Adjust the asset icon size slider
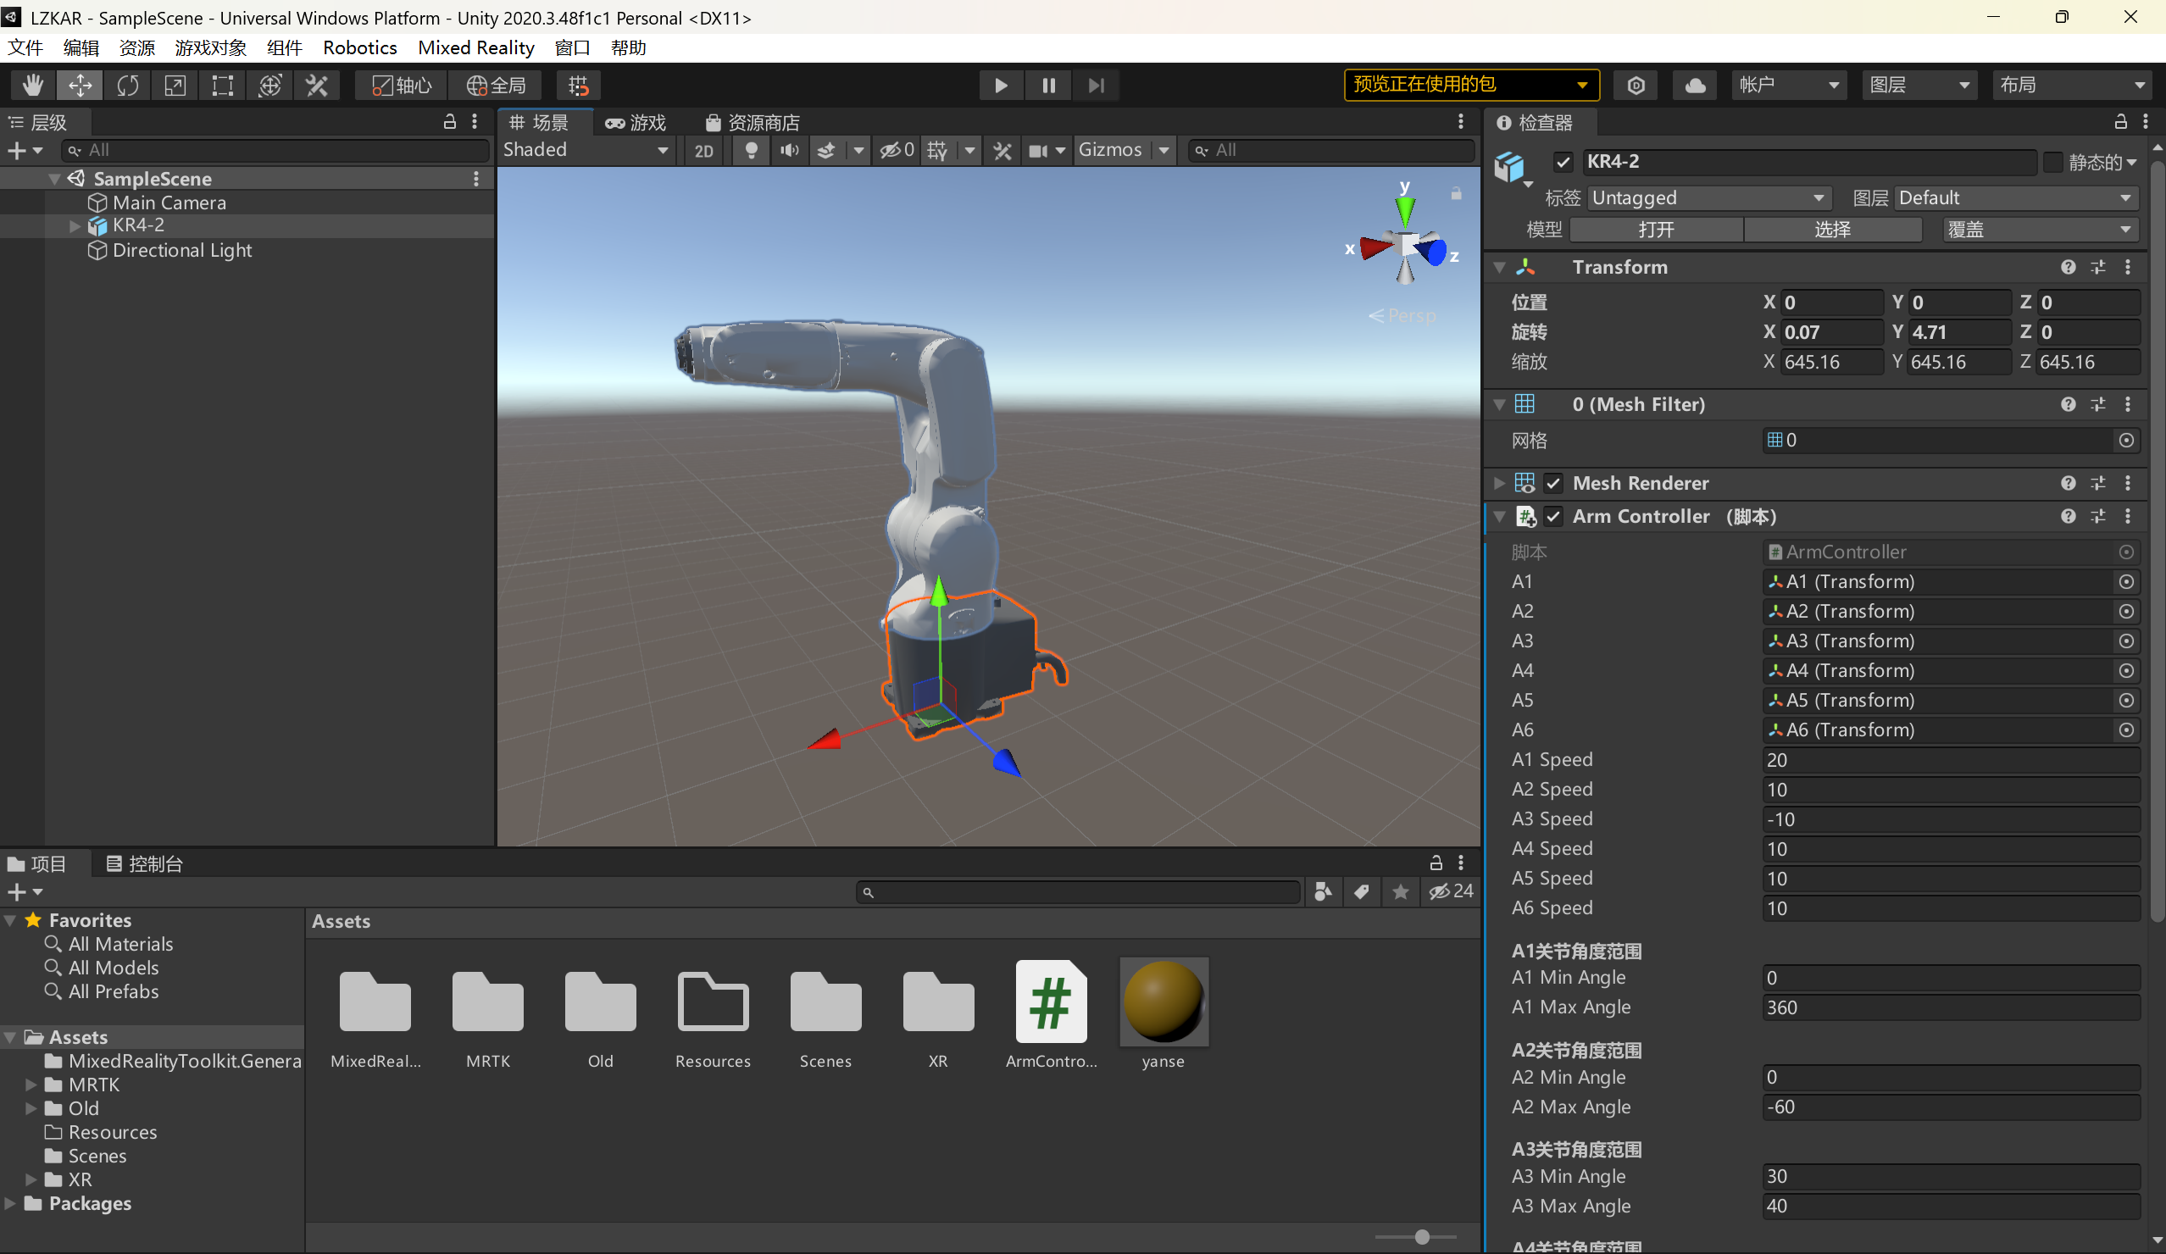 click(1422, 1238)
